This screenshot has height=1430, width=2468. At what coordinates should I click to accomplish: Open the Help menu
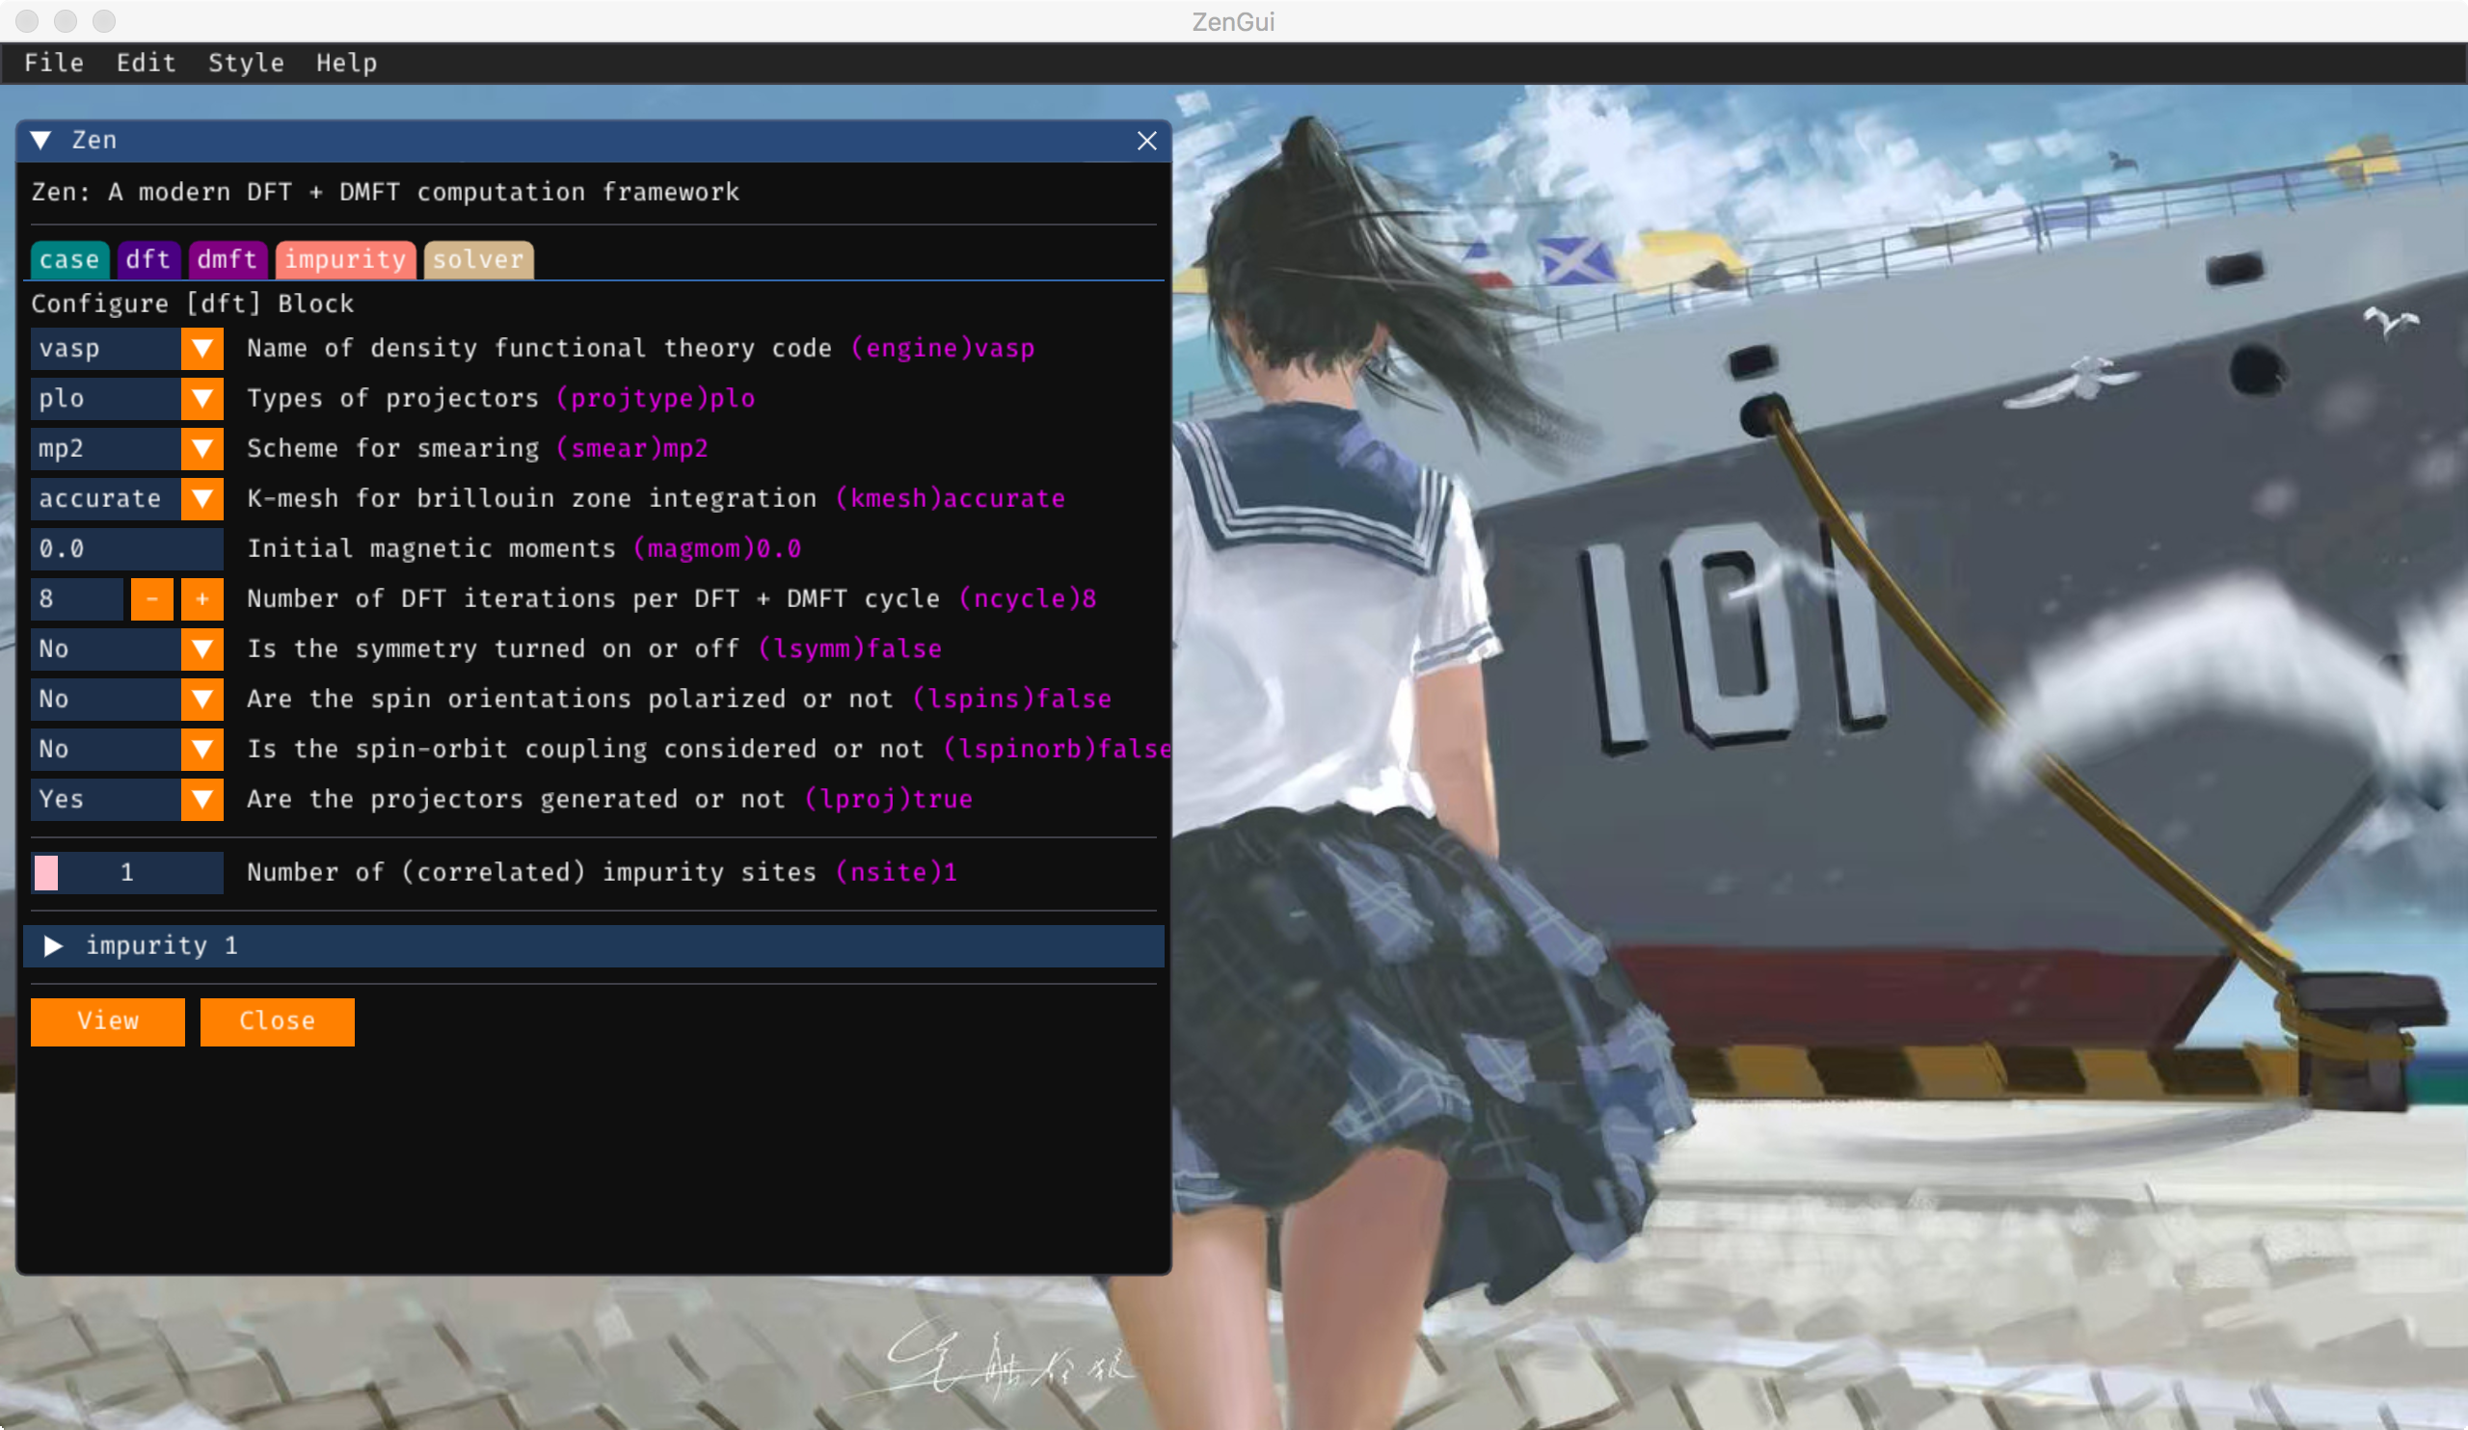click(347, 63)
